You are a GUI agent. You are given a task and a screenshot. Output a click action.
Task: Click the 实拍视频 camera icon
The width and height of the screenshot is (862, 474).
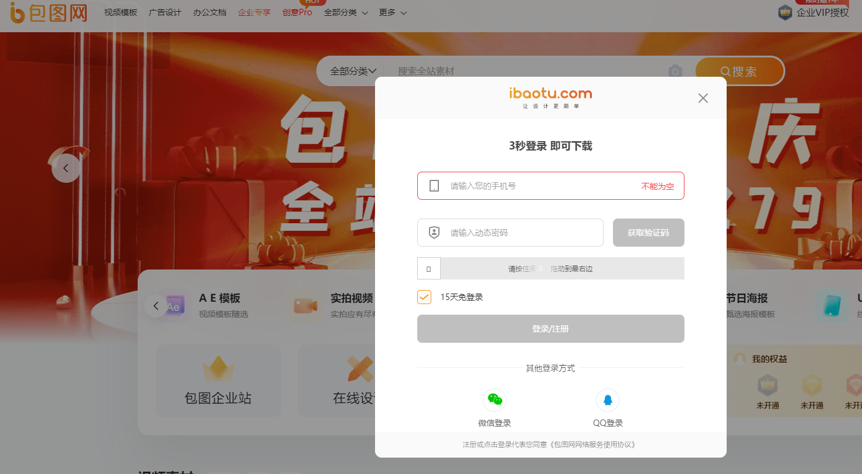[305, 306]
